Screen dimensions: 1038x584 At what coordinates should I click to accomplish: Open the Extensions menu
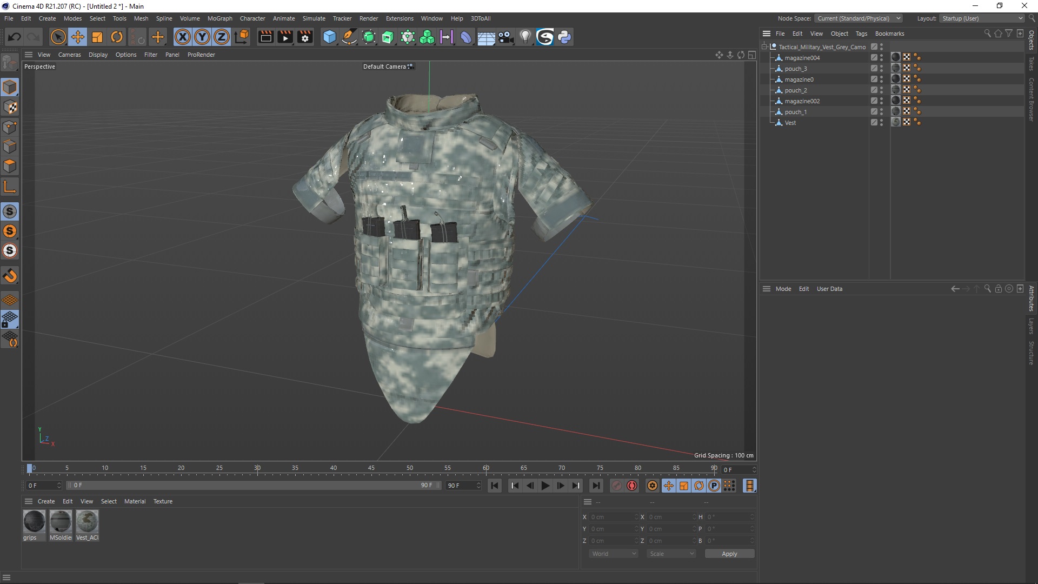pos(400,18)
